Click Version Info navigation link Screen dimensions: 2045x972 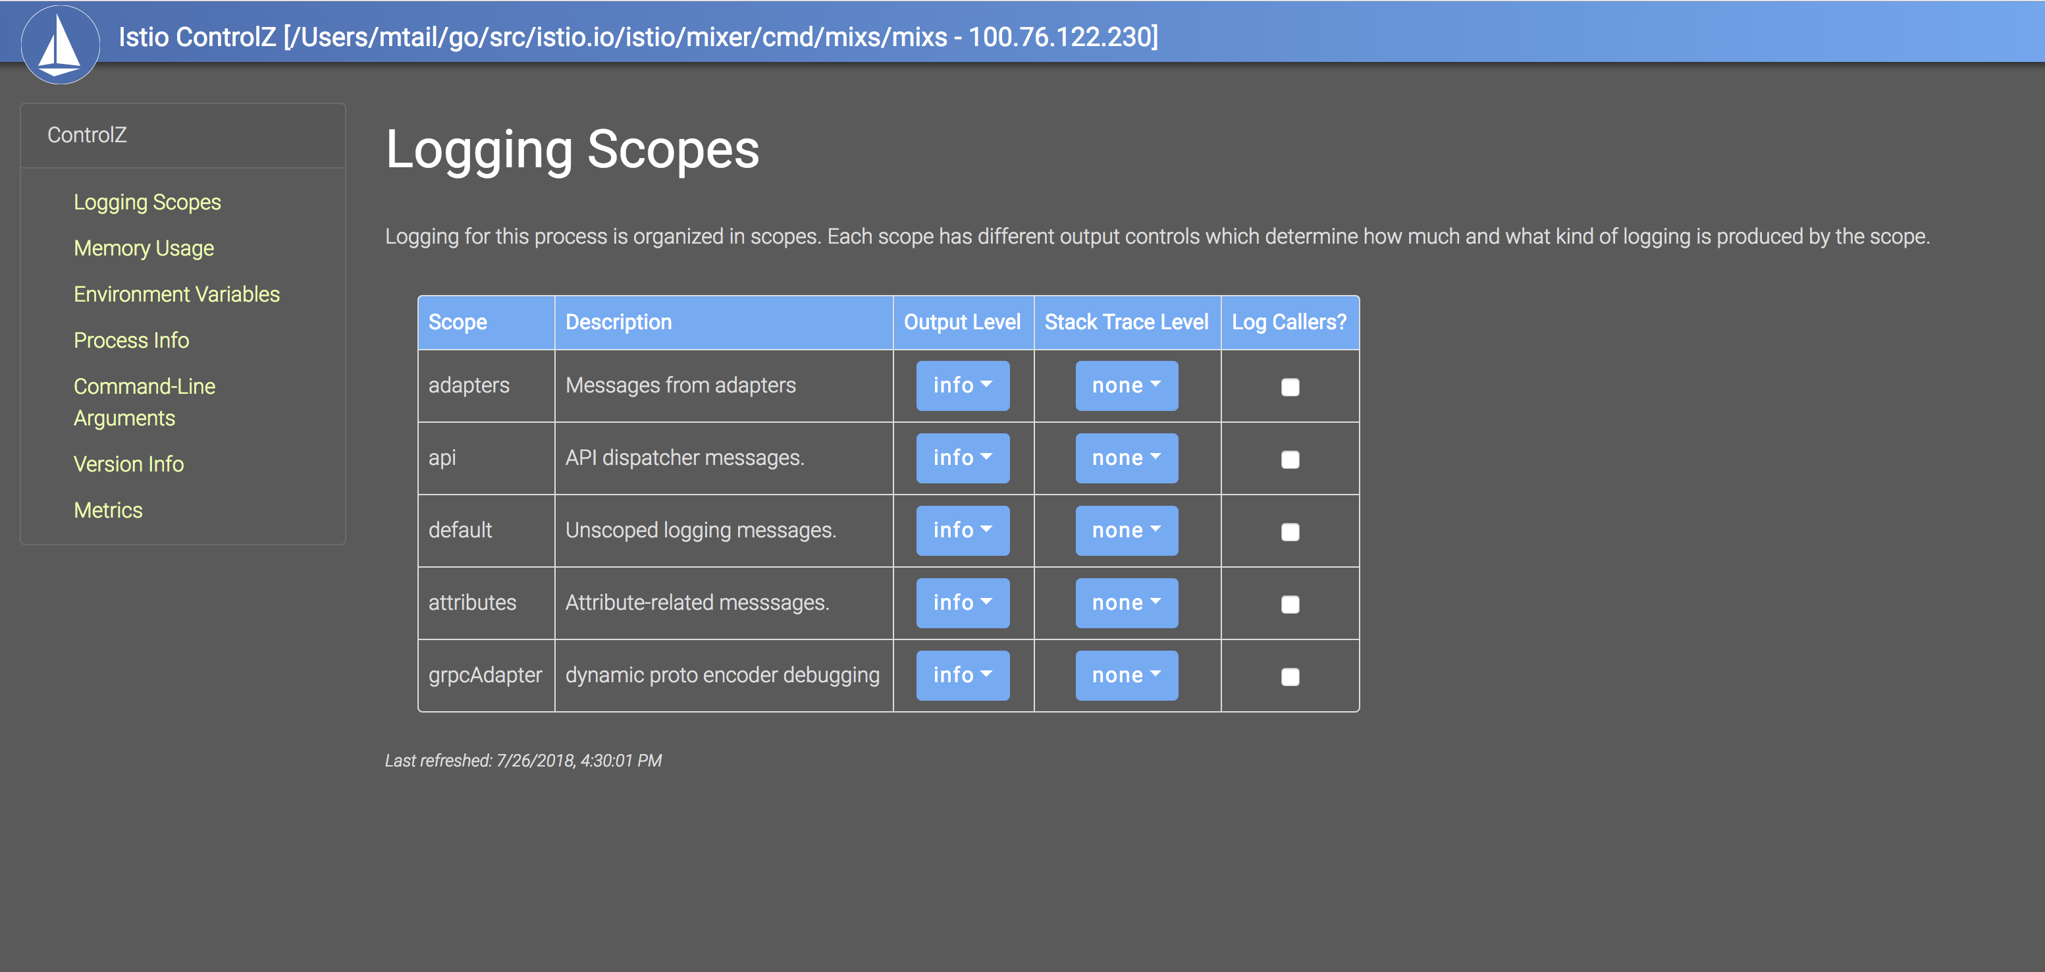(x=130, y=464)
